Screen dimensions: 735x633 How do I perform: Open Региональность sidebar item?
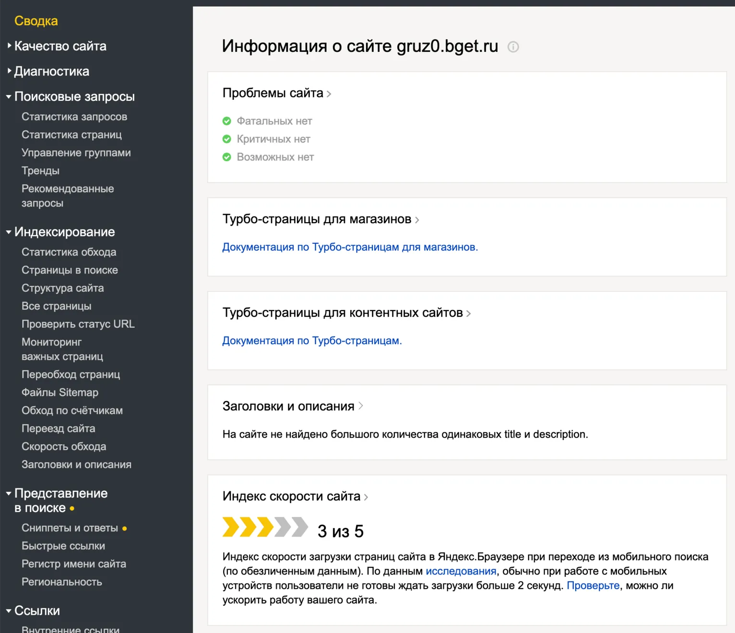tap(62, 582)
